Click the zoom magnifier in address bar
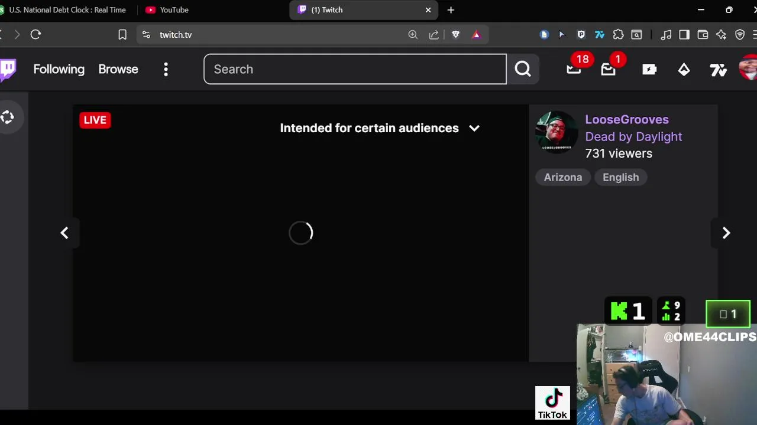 (x=413, y=35)
